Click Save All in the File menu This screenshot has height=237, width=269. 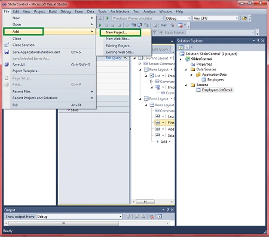[x=48, y=64]
